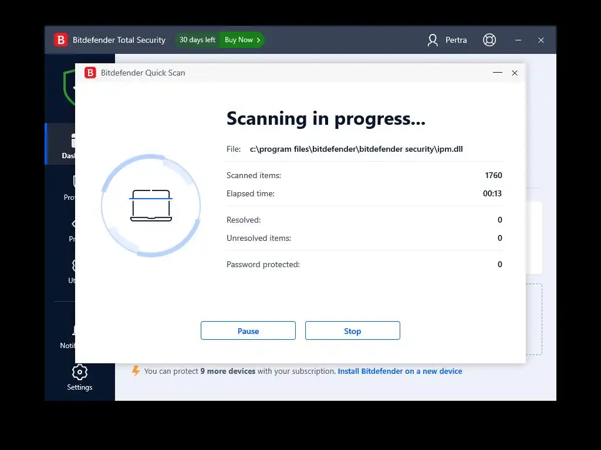Stop the running scan
This screenshot has height=450, width=601.
352,330
